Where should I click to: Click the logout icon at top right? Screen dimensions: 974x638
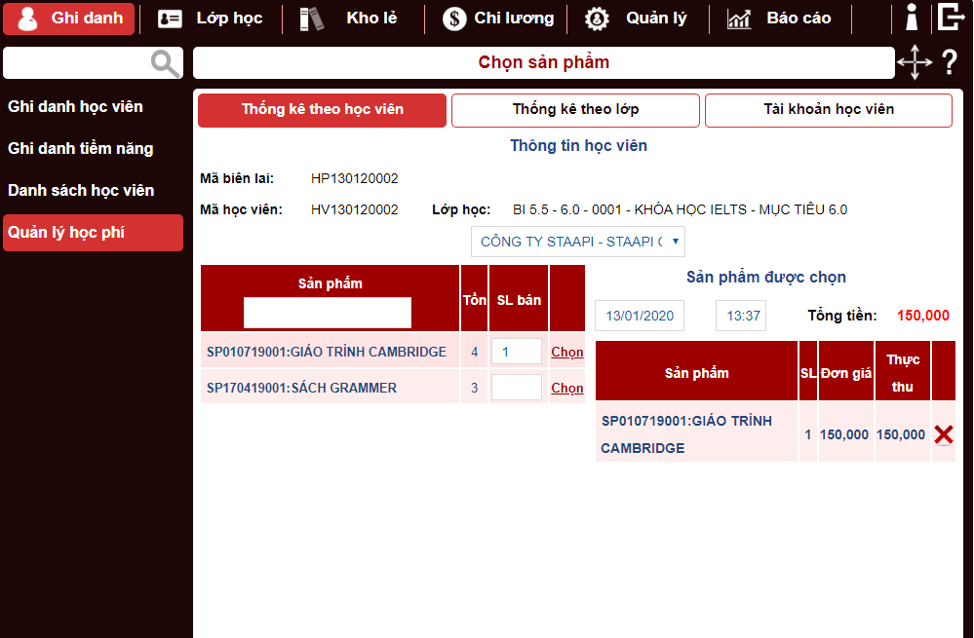tap(951, 18)
